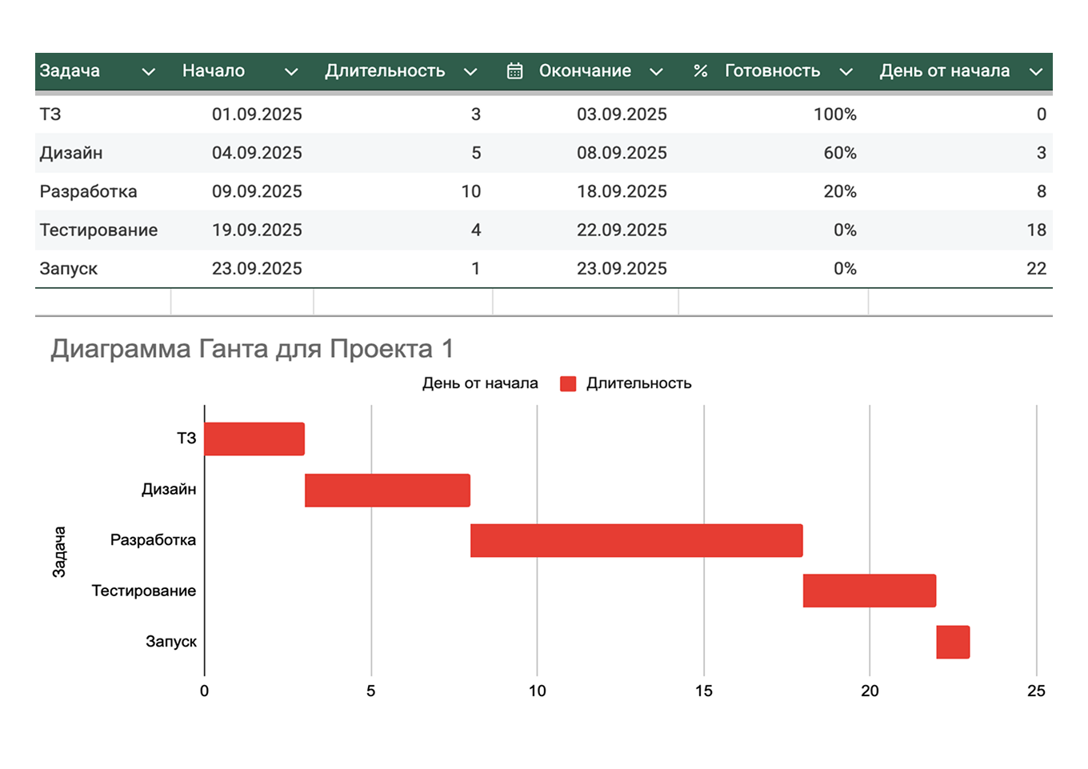Select duration value 3 in ТЗ row
The height and width of the screenshot is (769, 1088).
tap(476, 114)
